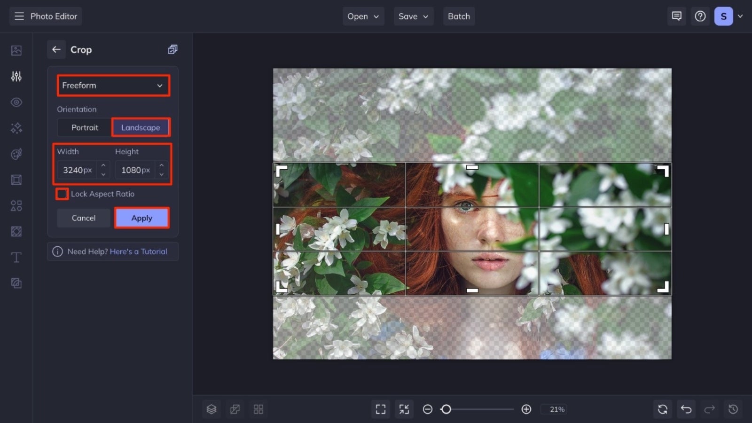Open the Freeform crop dropdown
The width and height of the screenshot is (752, 423).
click(x=113, y=86)
